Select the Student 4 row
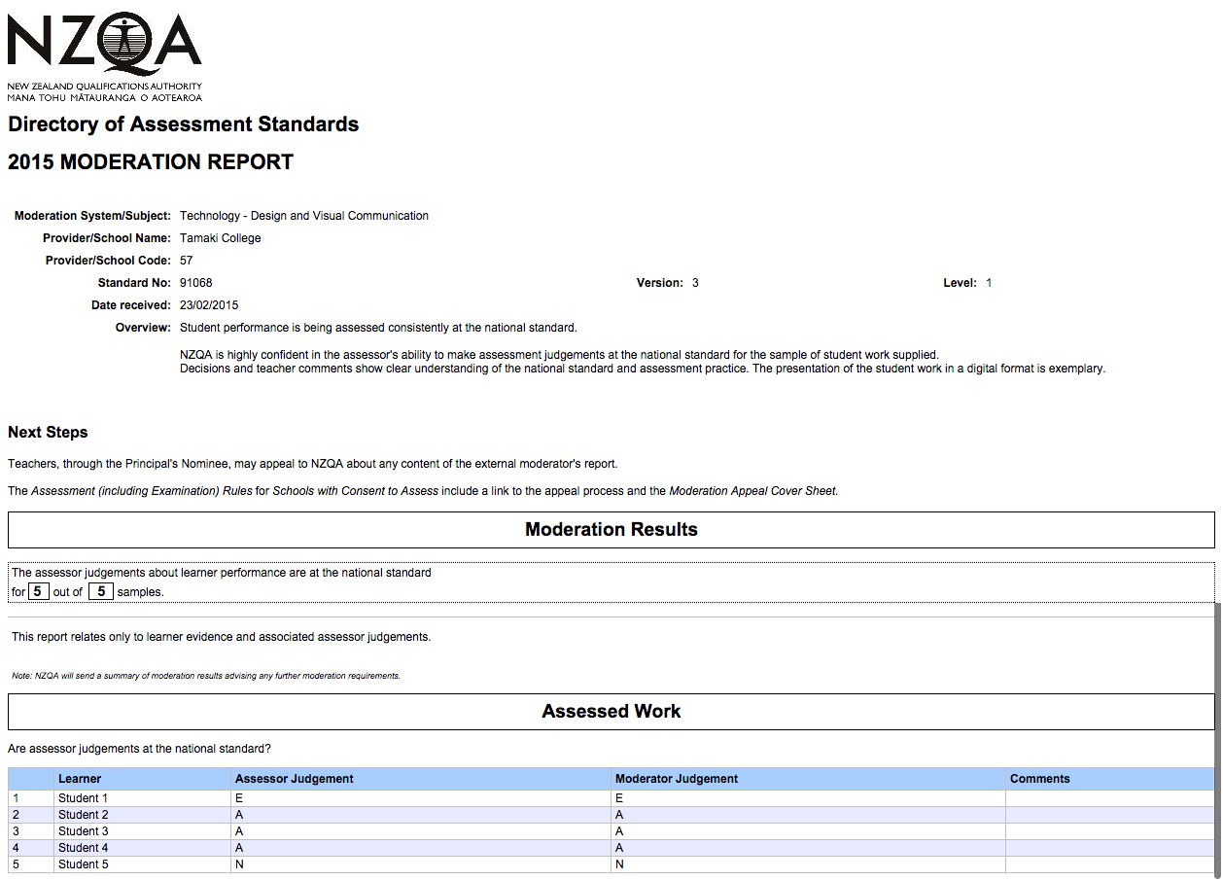This screenshot has width=1223, height=881. pyautogui.click(x=611, y=848)
